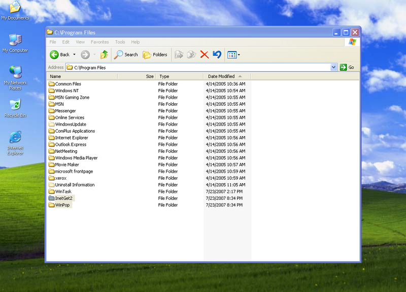Click the date 4/14/2005 11:05 AM
This screenshot has height=292, width=406.
coord(225,185)
